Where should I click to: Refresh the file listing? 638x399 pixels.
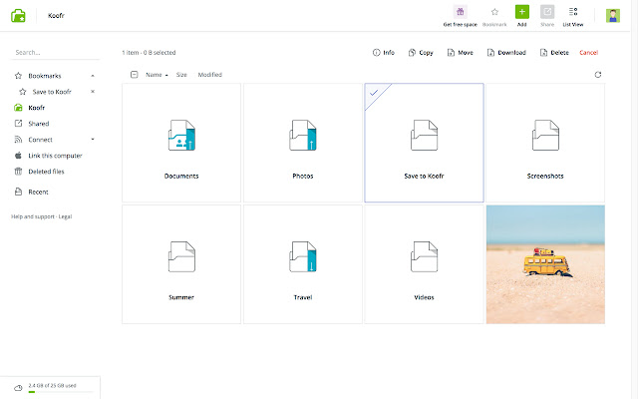pos(598,75)
